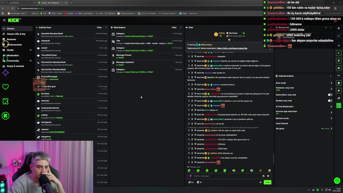The height and width of the screenshot is (193, 343).
Task: Click the green headset support button
Action: 337,181
